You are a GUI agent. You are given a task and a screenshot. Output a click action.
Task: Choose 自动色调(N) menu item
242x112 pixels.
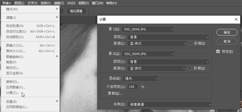[30, 26]
